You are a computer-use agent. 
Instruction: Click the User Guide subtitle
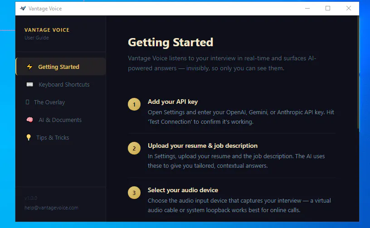point(37,38)
